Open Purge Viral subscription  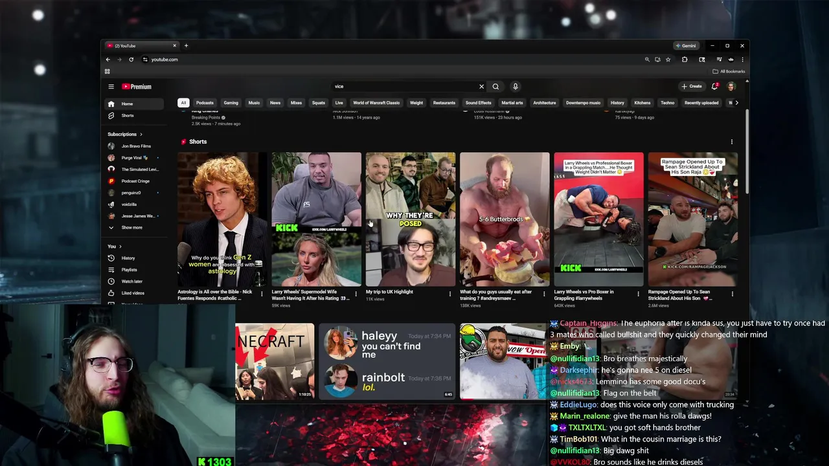coord(135,158)
